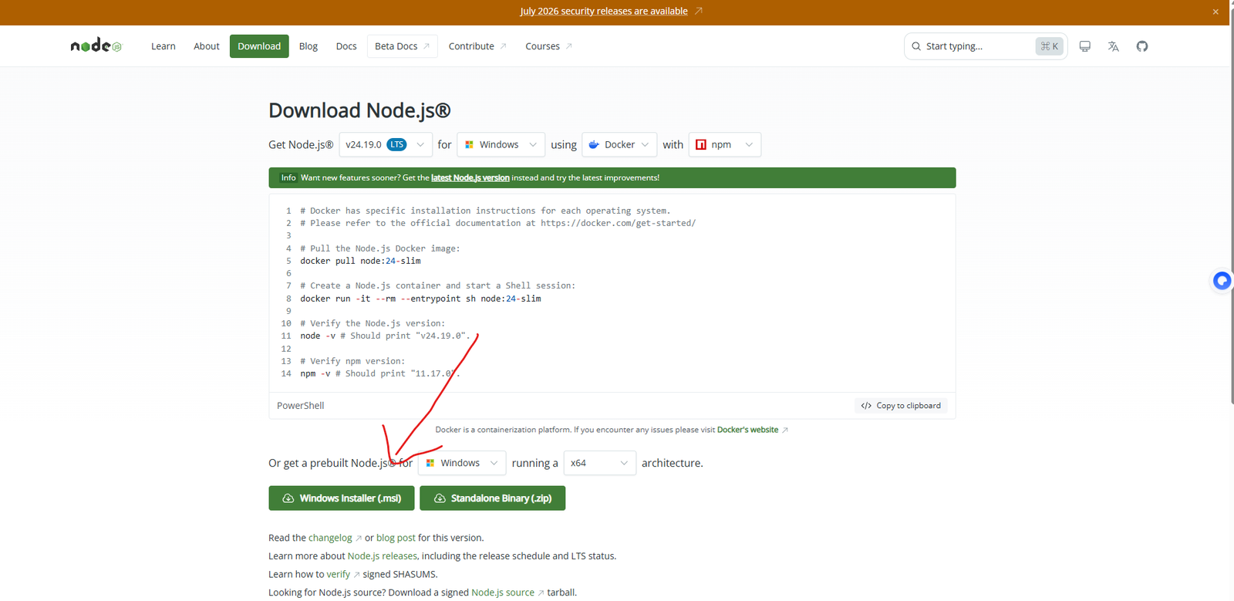Open the blog post link

click(x=396, y=538)
